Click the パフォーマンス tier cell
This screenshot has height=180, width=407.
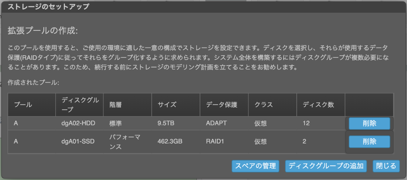pyautogui.click(x=127, y=142)
